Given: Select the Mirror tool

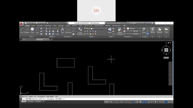Looking at the screenshot, I should coord(49,31).
